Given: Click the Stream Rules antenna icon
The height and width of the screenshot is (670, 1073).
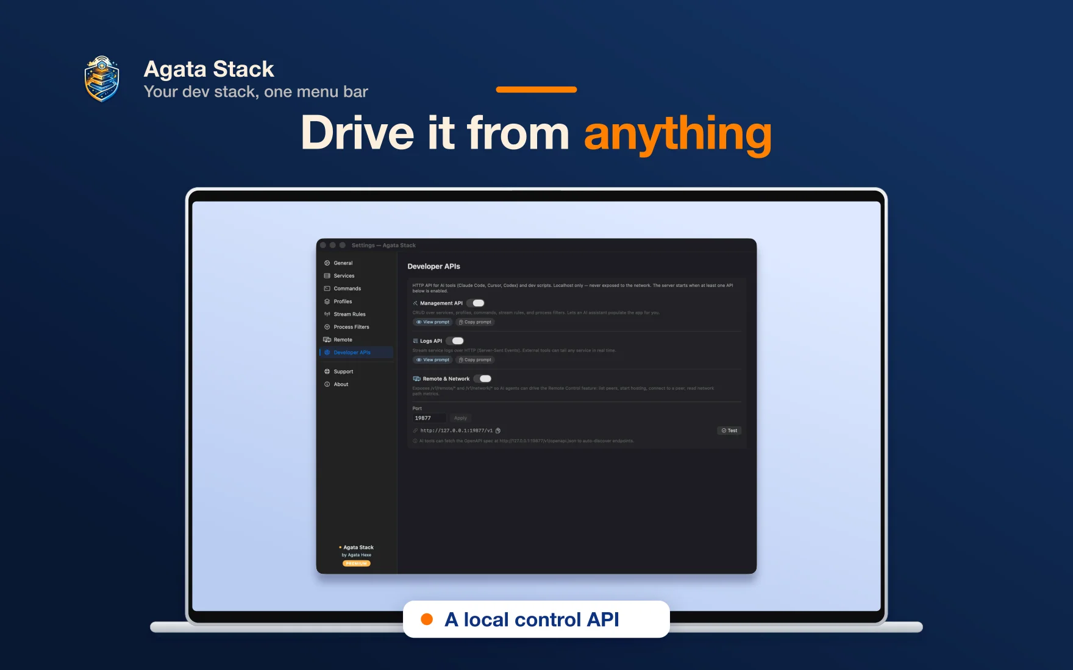Looking at the screenshot, I should 327,314.
